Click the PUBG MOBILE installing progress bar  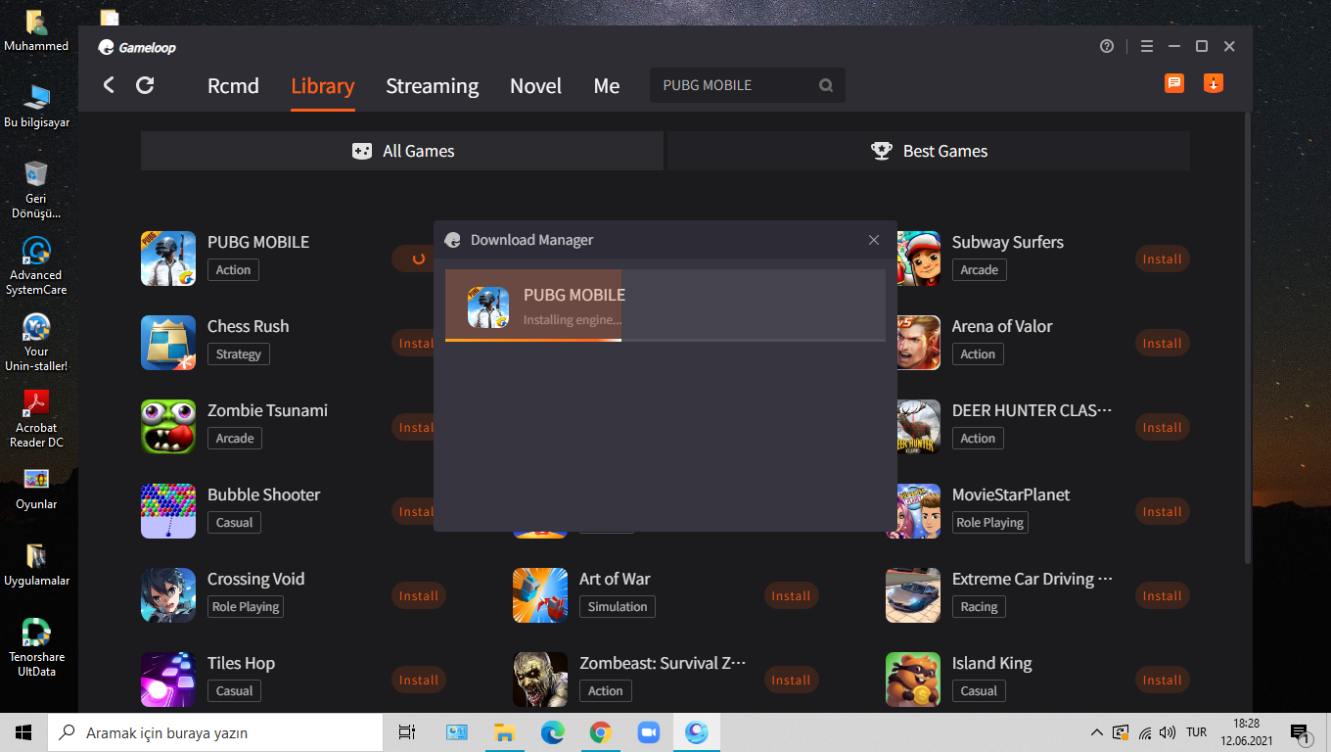coord(665,340)
